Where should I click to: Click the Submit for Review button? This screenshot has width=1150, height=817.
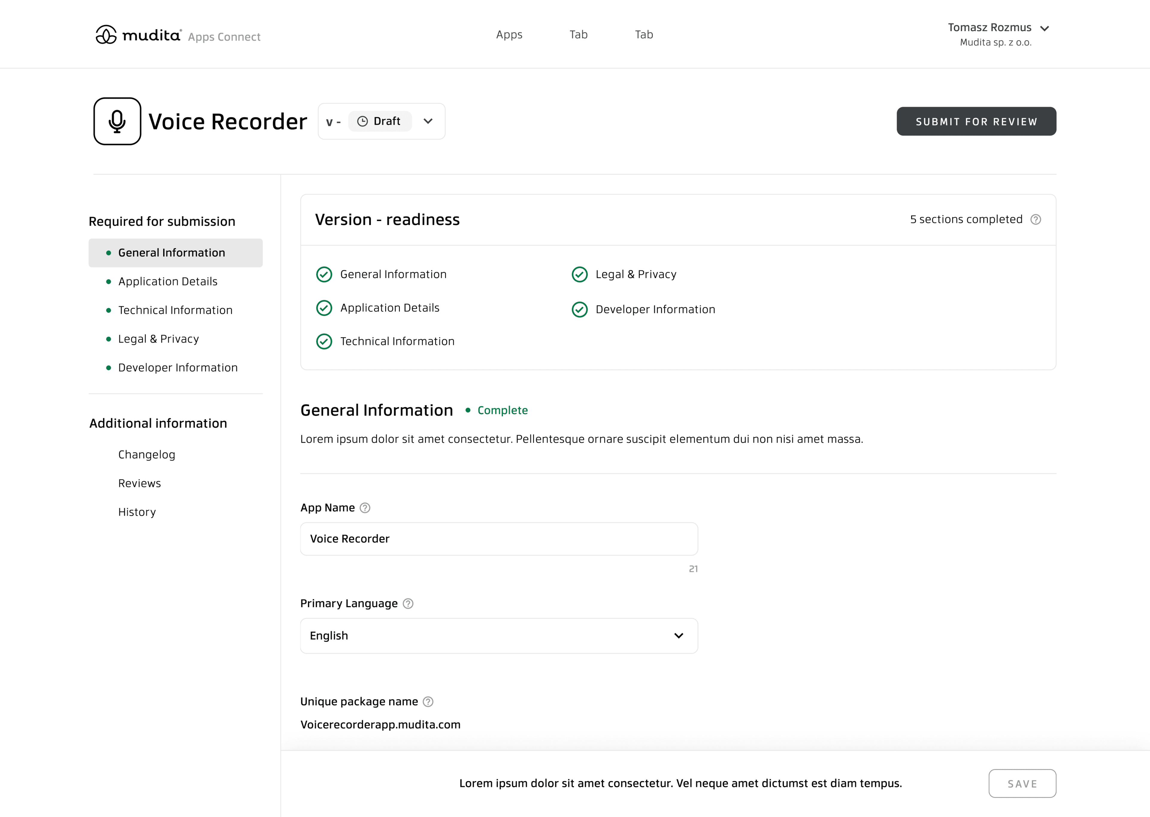(x=976, y=121)
